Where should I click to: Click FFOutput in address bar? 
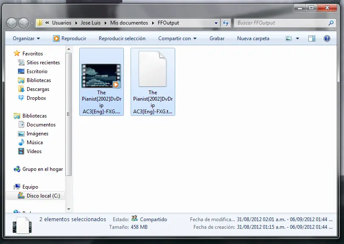pyautogui.click(x=168, y=23)
